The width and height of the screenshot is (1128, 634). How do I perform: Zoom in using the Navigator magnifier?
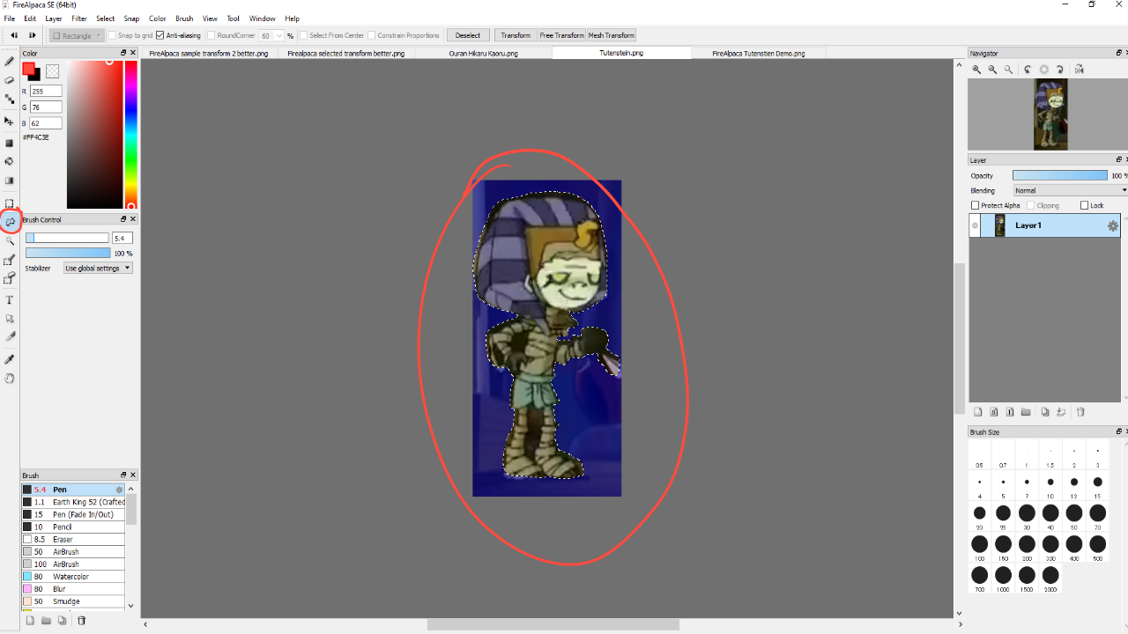[x=976, y=70]
